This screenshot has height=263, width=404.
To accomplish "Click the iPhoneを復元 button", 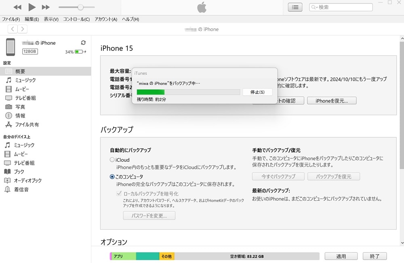I will click(x=332, y=101).
